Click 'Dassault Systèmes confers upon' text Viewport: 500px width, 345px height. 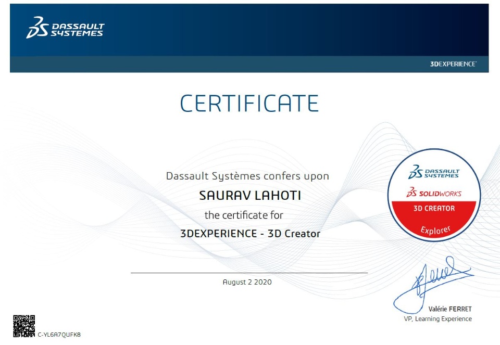(247, 176)
